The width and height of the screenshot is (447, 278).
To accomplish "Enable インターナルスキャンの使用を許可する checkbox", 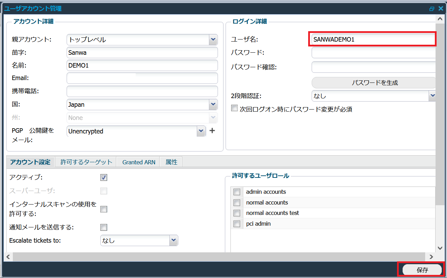I will (x=104, y=209).
